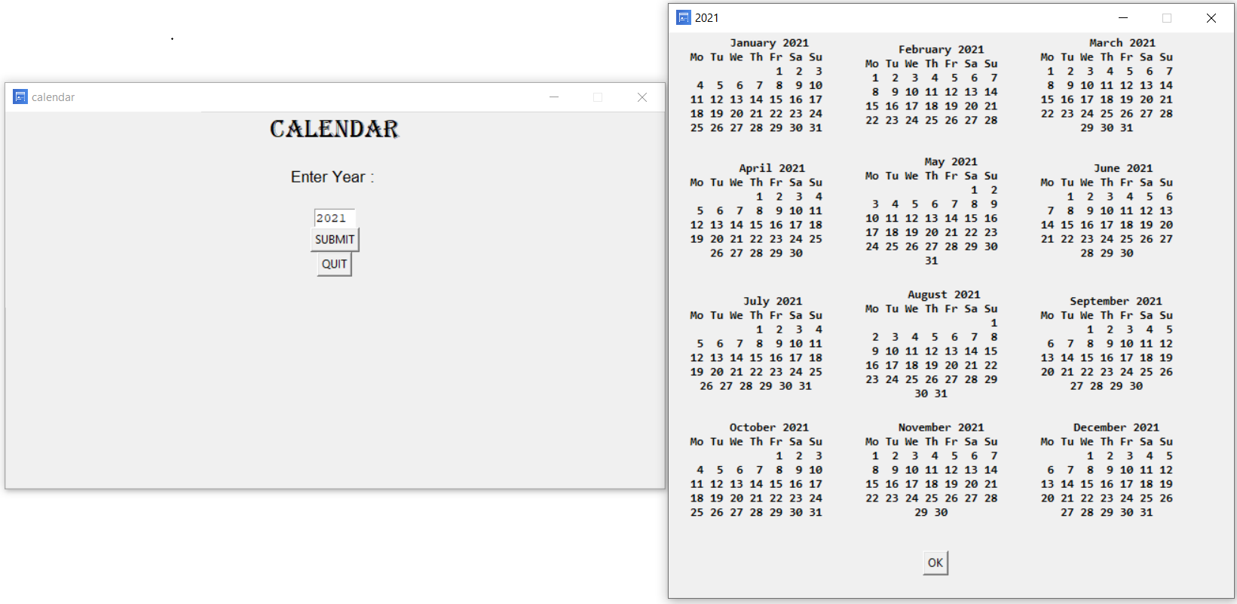Click the 'February 2021' month heading
The width and height of the screenshot is (1237, 604).
coord(941,49)
